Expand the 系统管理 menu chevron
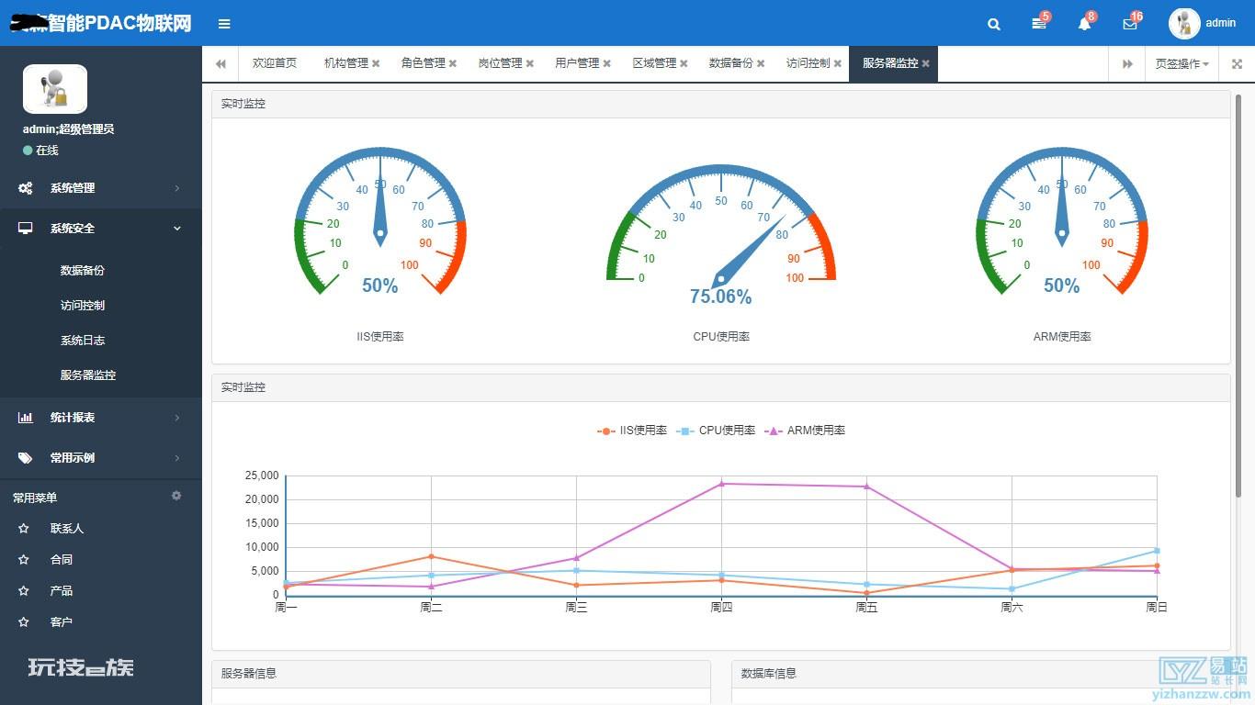The image size is (1255, 705). 177,188
